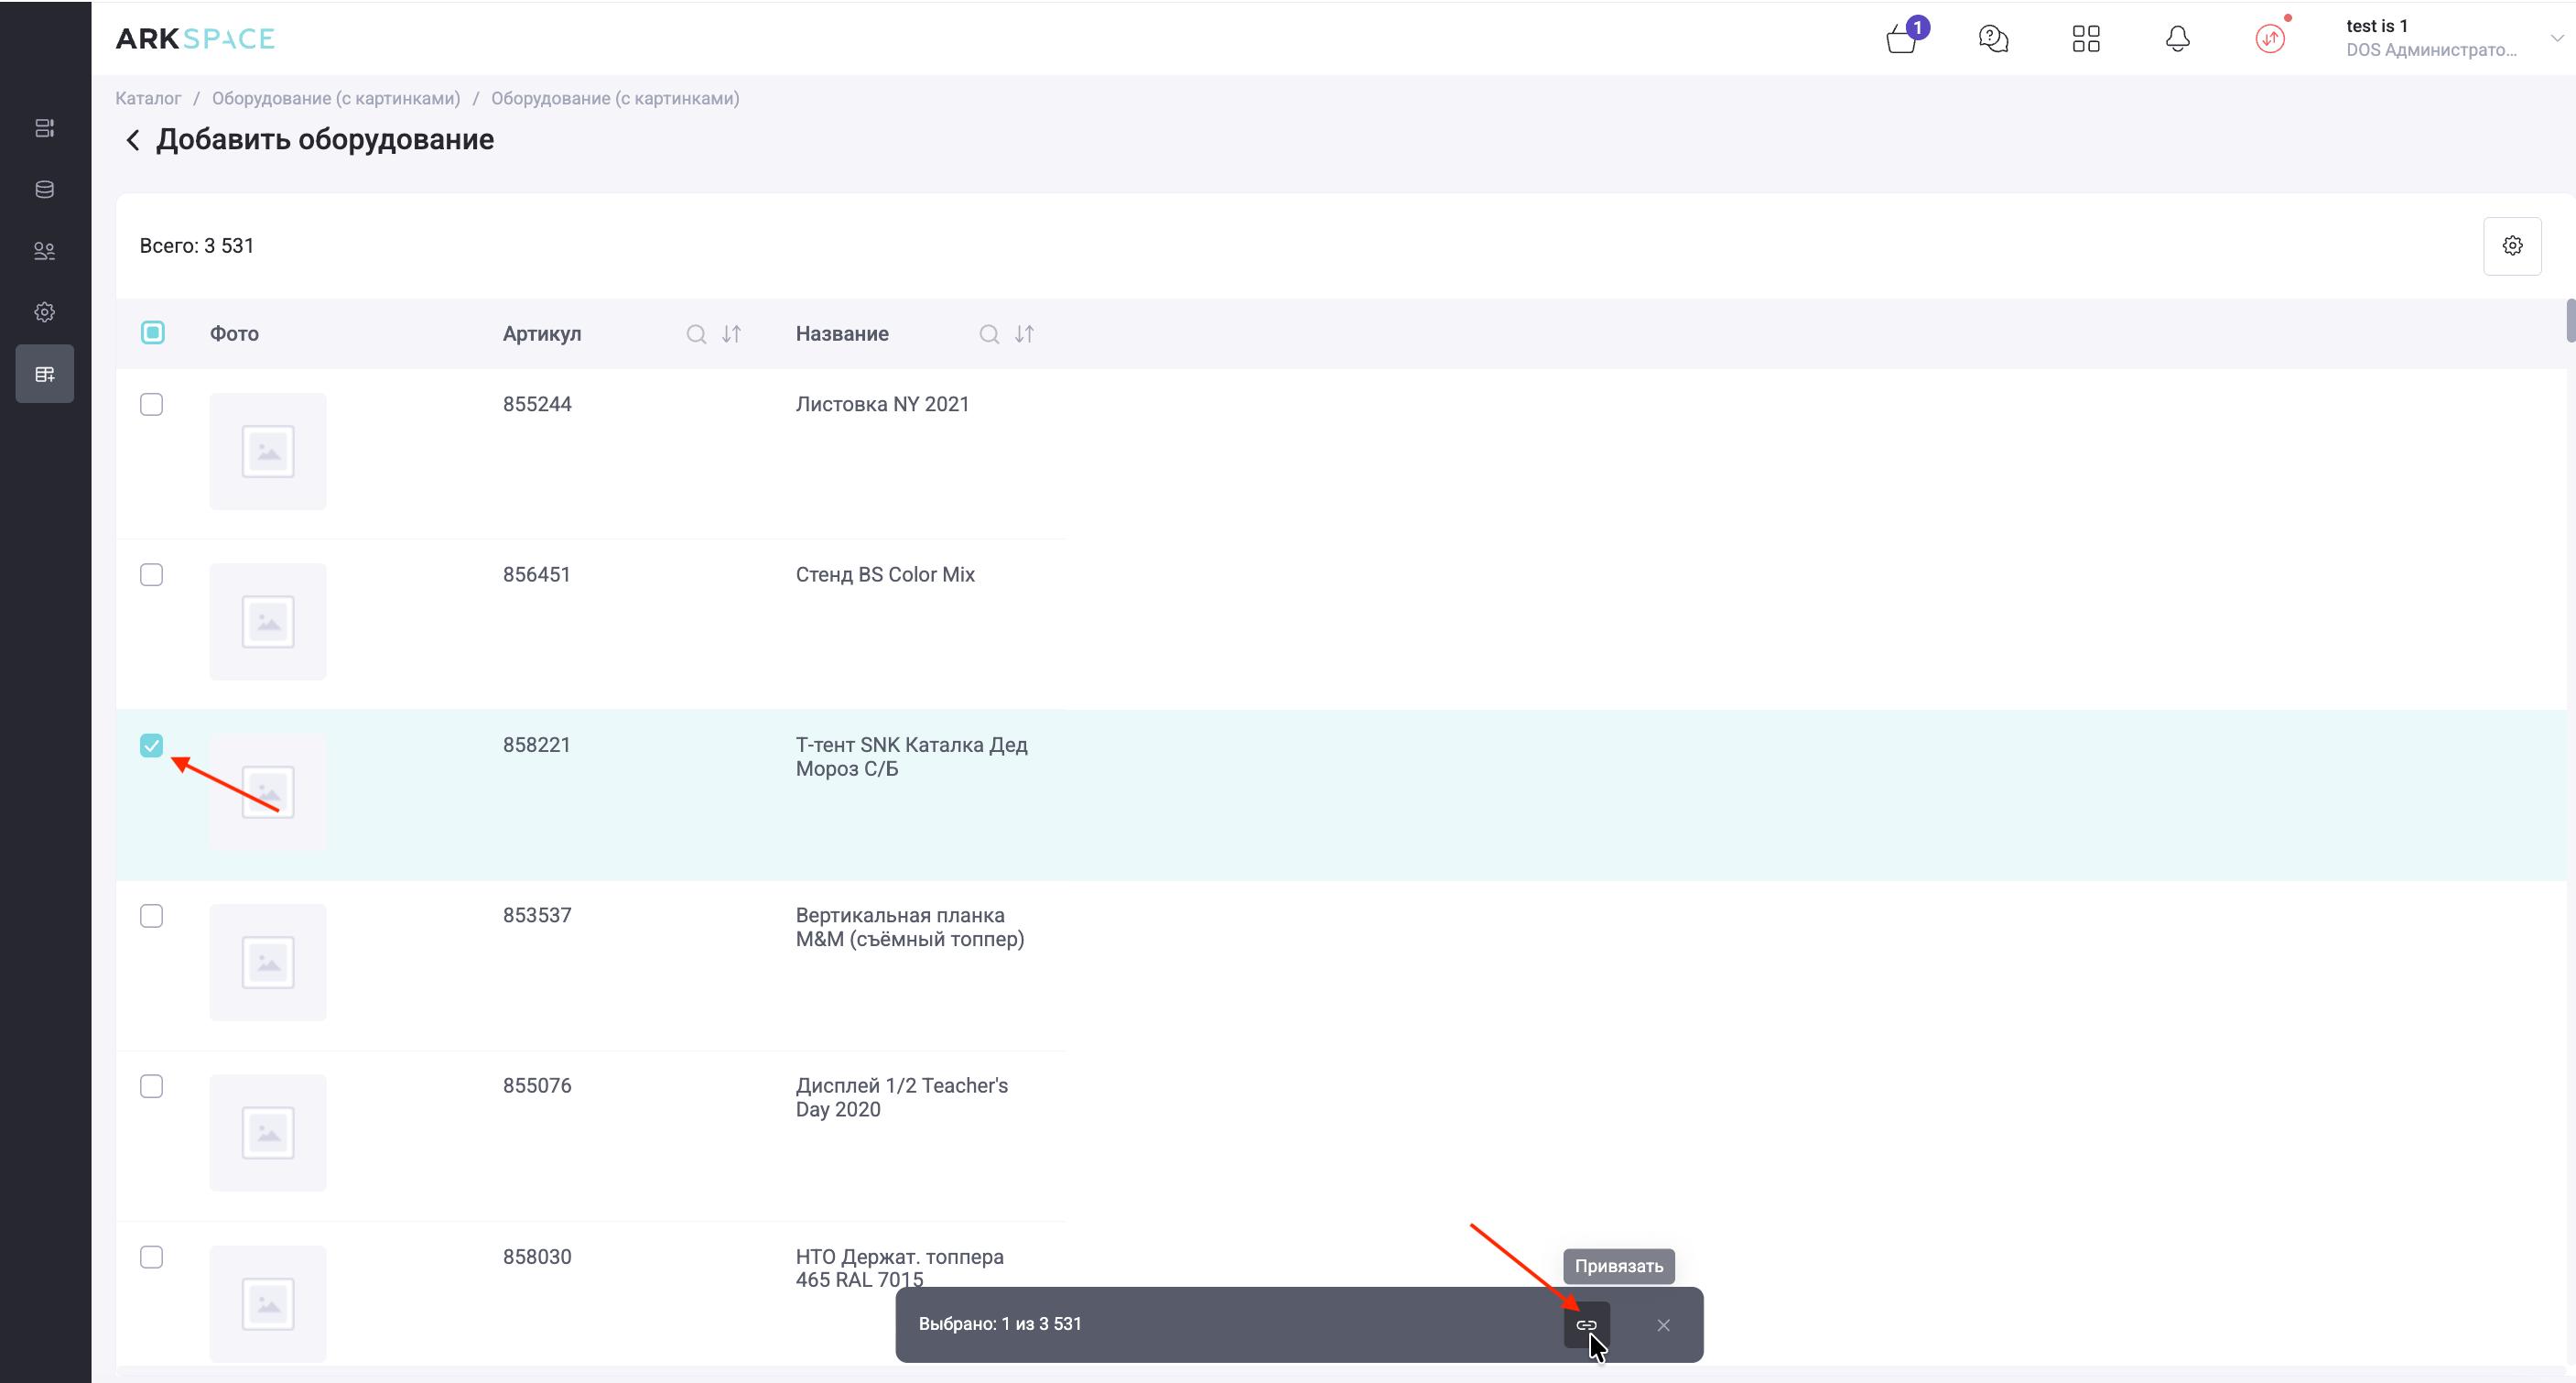Click the red sync status icon
The width and height of the screenshot is (2576, 1383).
point(2270,39)
